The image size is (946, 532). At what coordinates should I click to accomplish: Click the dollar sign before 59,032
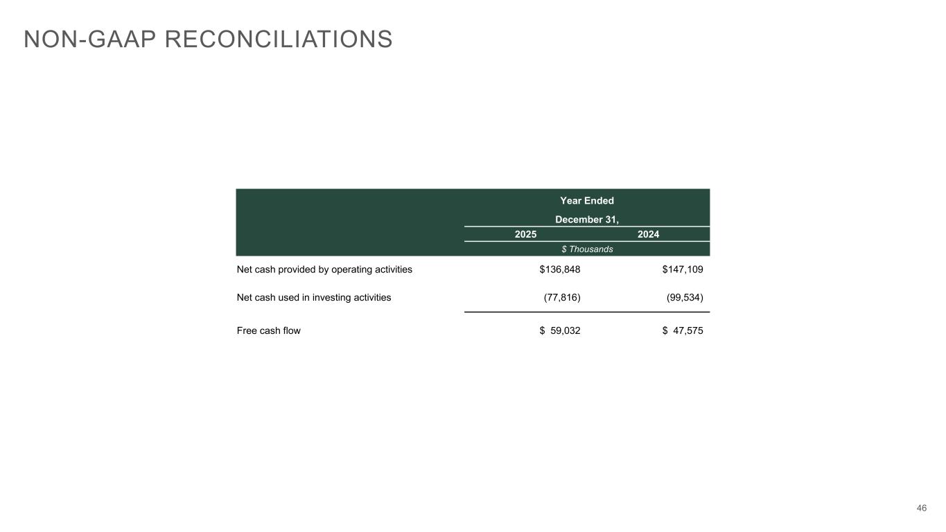542,330
